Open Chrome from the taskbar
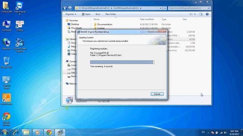Image resolution: width=243 pixels, height=136 pixels. click(x=49, y=133)
